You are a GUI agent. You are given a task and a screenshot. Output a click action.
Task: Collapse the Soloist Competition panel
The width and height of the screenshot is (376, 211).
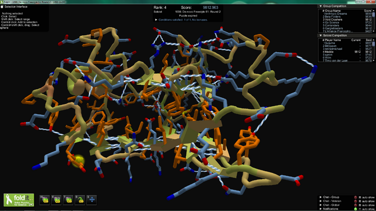321,35
